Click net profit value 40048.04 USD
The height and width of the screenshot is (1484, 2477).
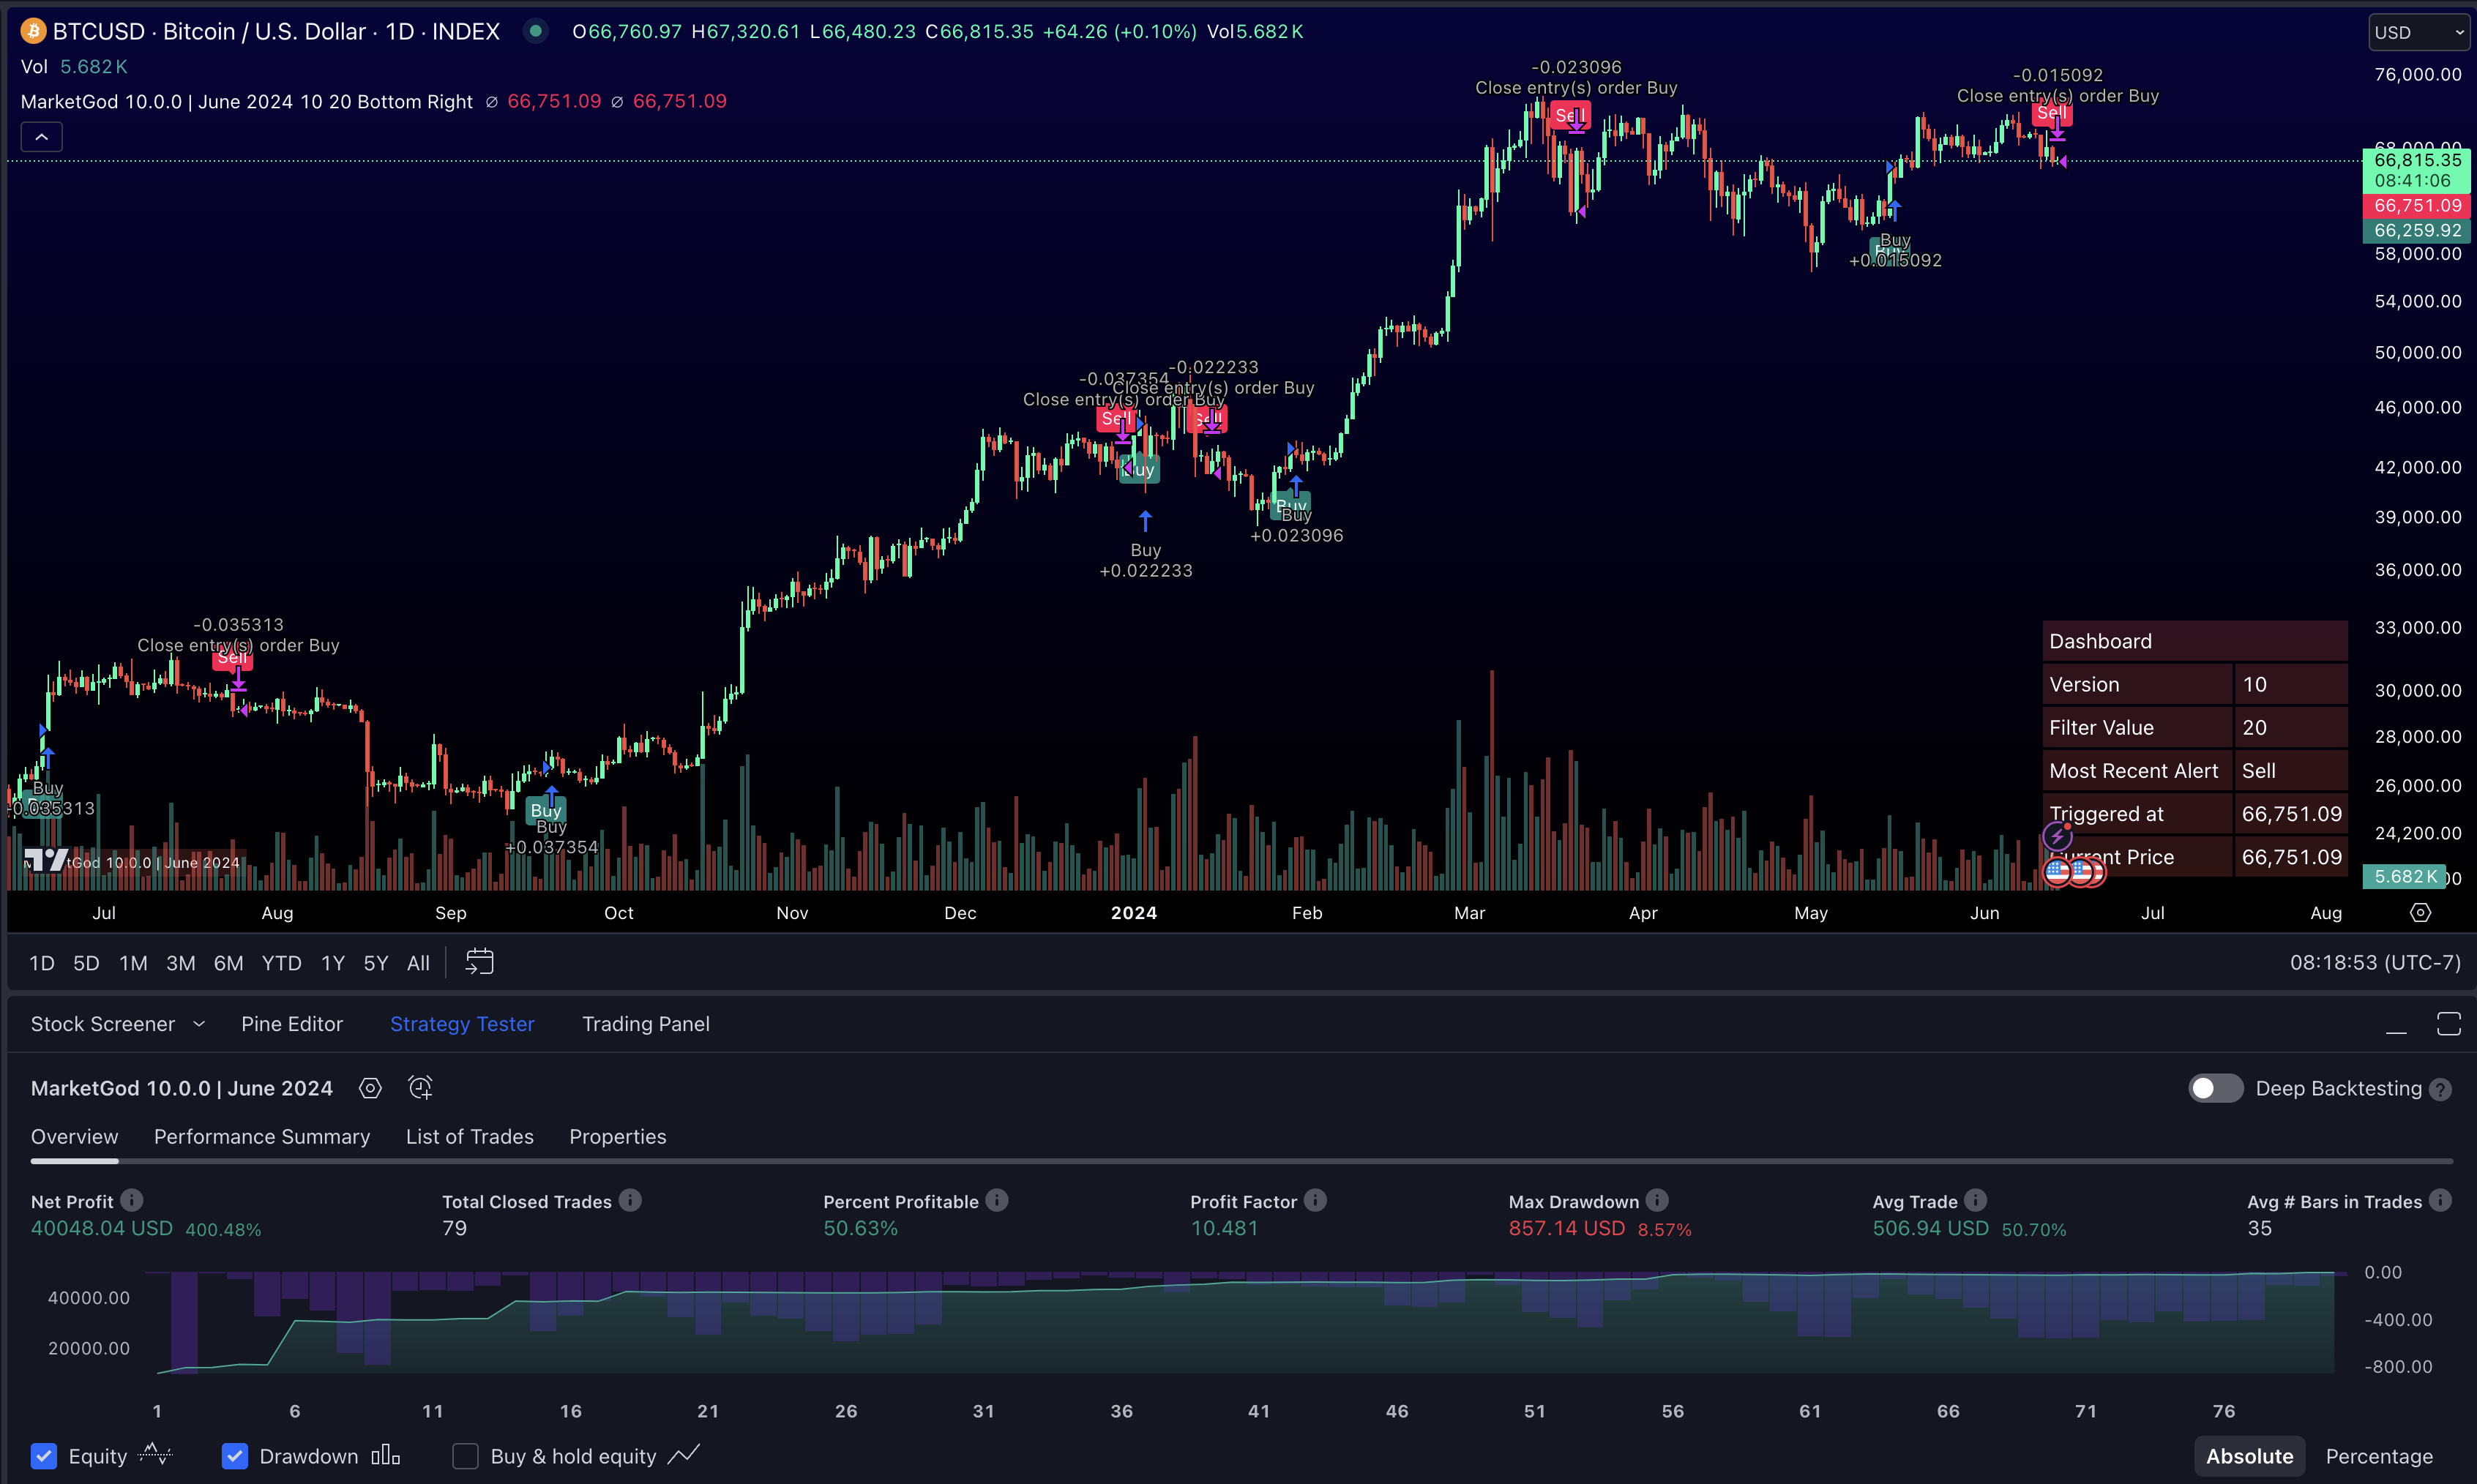pos(102,1228)
